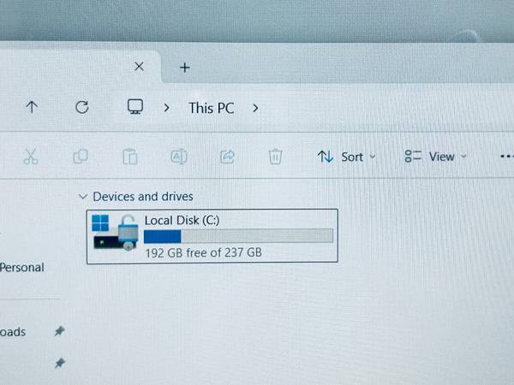This screenshot has height=385, width=514.
Task: Click the Delete trash can icon
Action: [275, 157]
